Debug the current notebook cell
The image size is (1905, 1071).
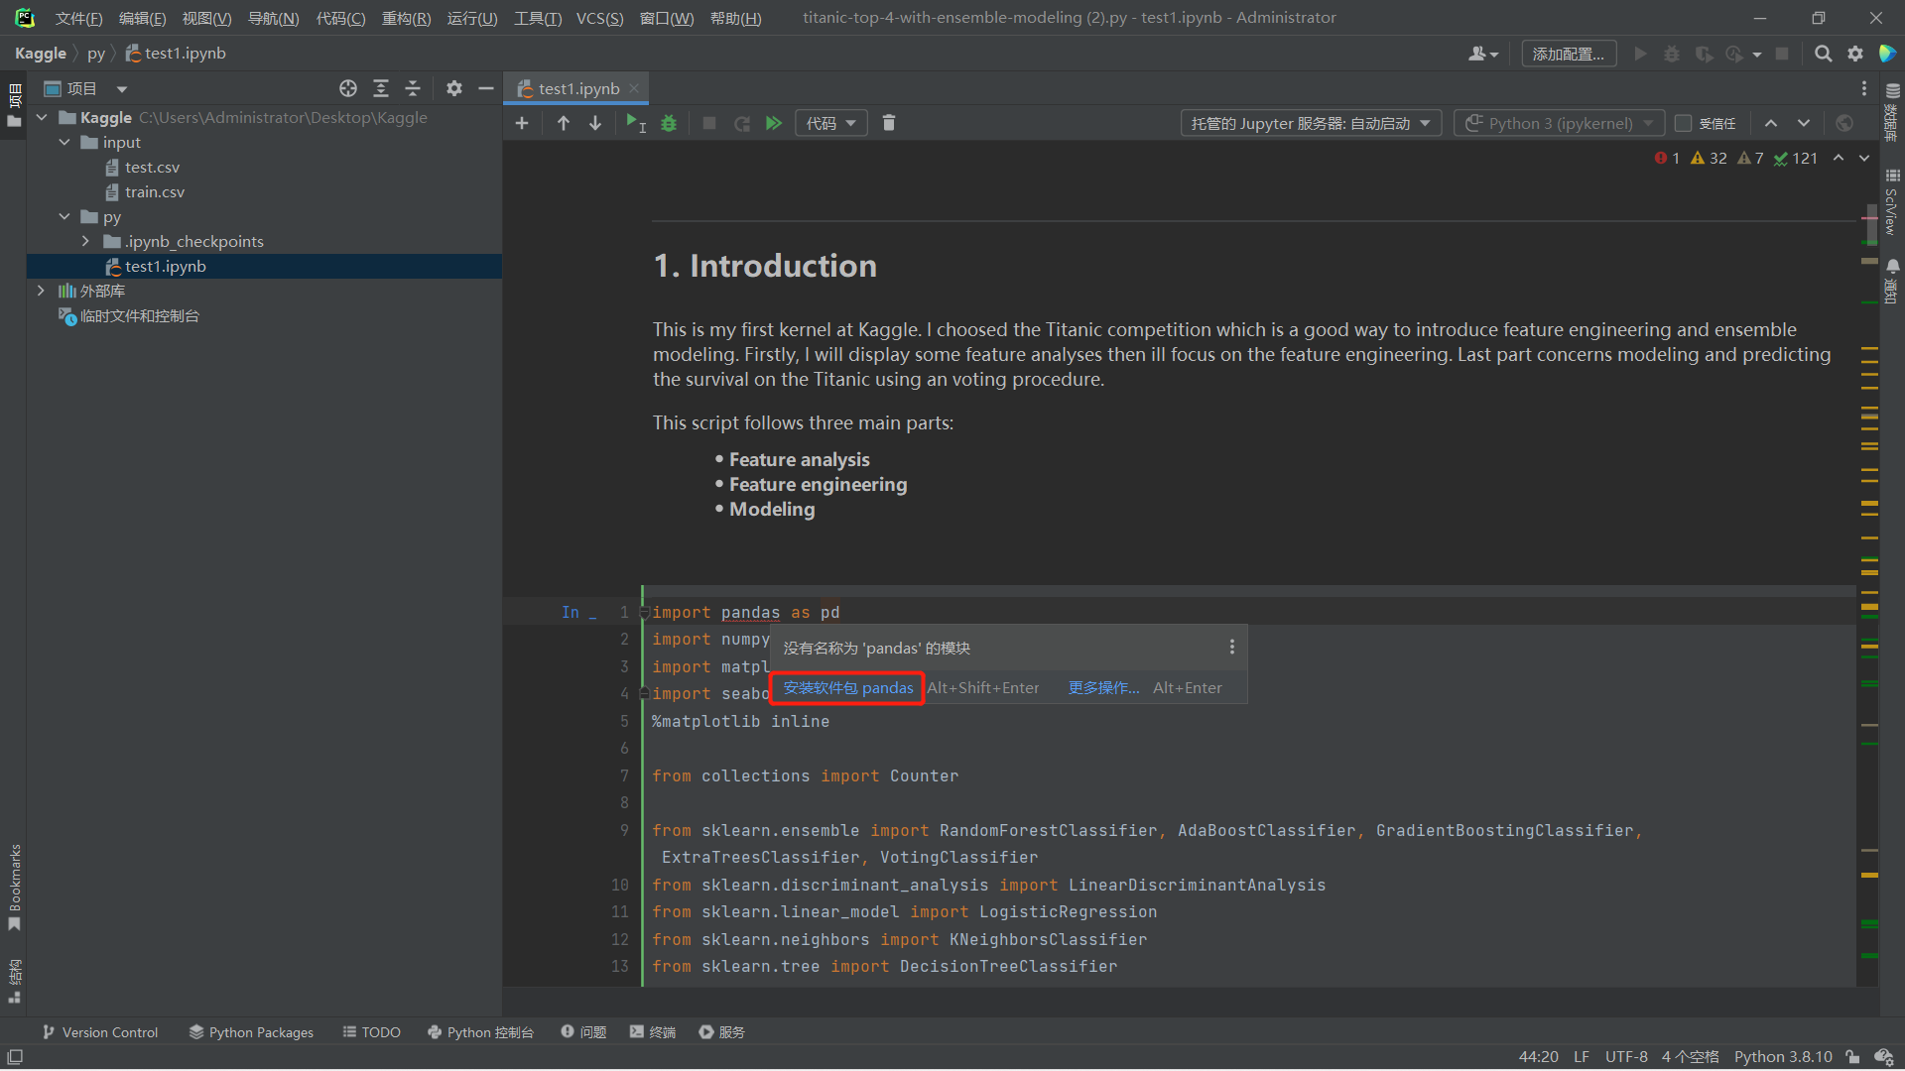pyautogui.click(x=669, y=123)
